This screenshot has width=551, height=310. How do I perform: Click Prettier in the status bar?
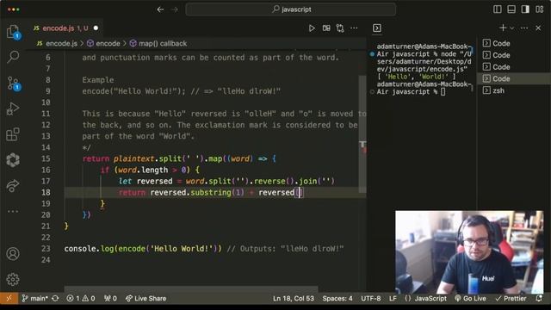(511, 299)
